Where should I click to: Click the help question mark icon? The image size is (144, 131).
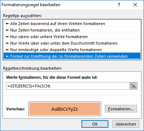coord(119,5)
